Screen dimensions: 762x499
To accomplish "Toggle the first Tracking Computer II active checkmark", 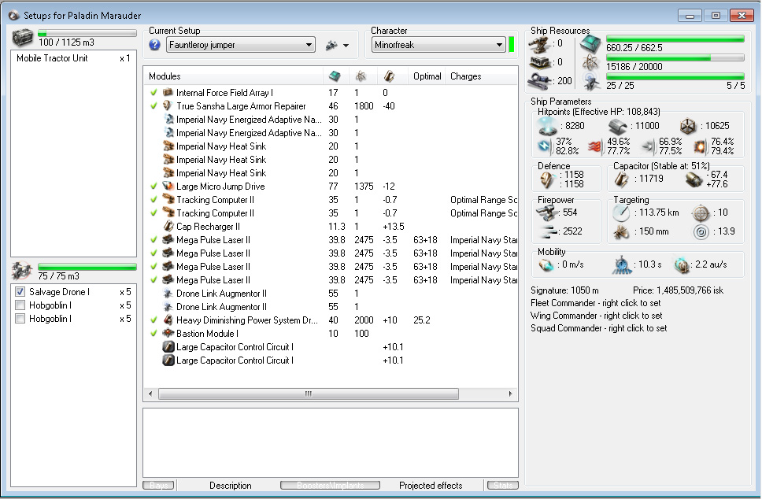I will (x=154, y=200).
